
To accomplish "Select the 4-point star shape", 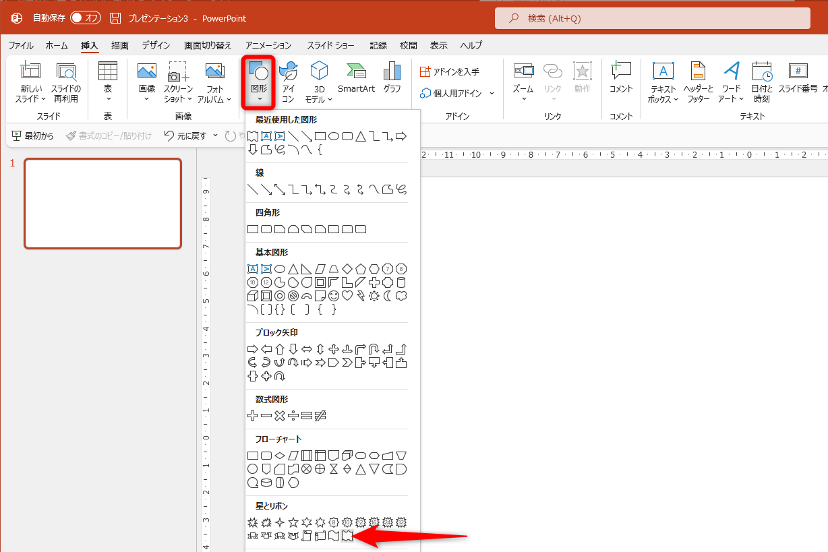I will tap(280, 522).
